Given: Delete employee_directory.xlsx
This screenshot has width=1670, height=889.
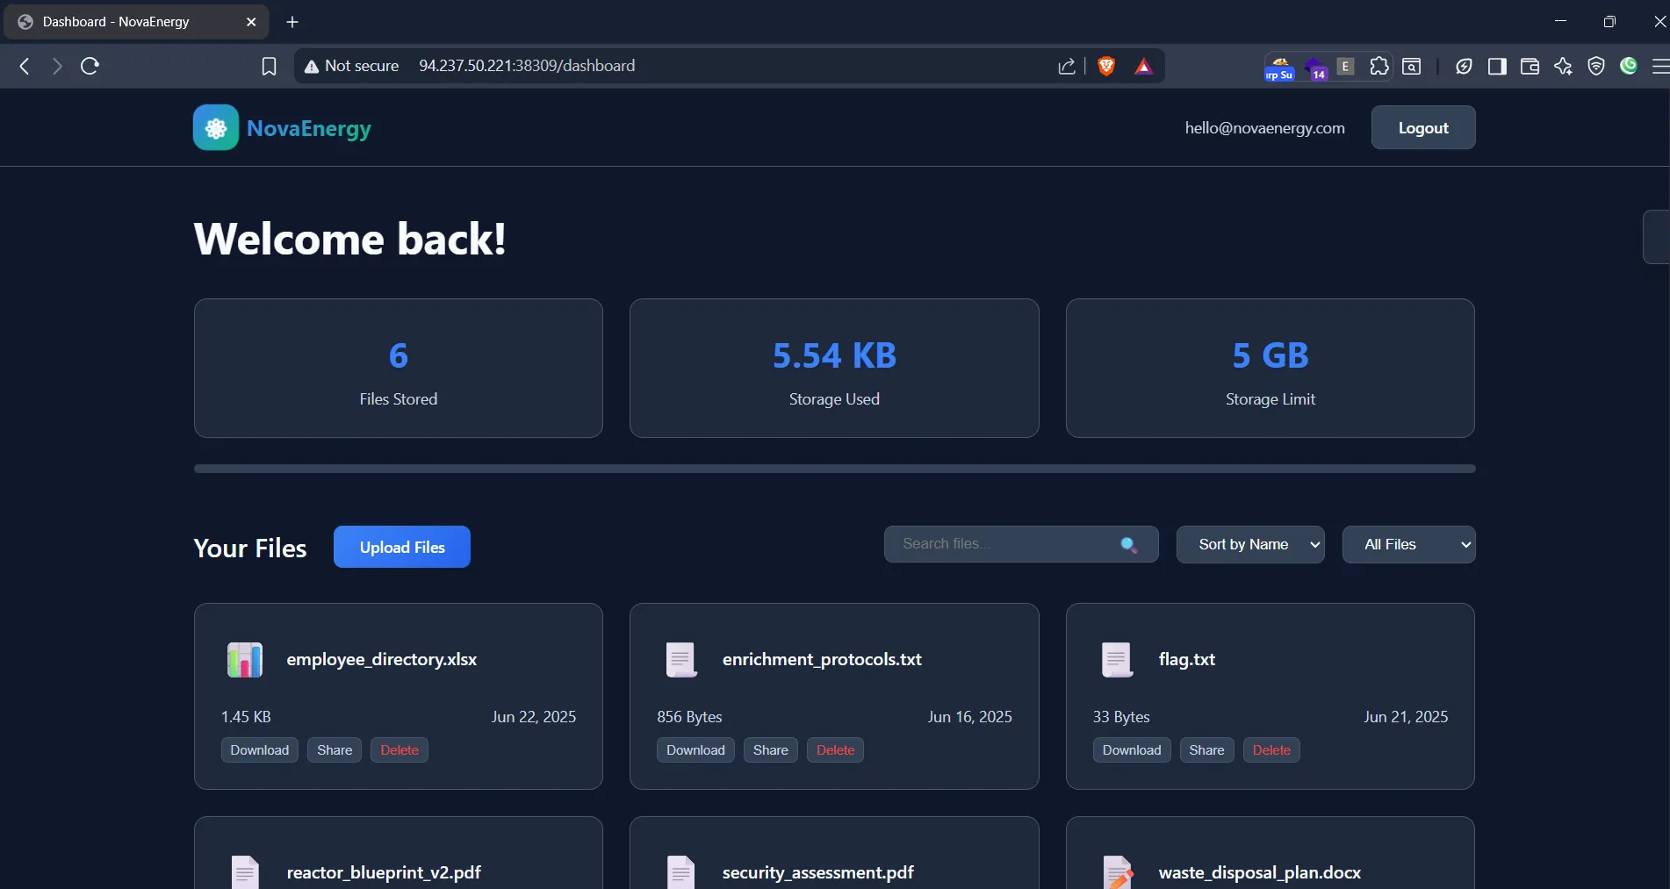Looking at the screenshot, I should tap(400, 750).
